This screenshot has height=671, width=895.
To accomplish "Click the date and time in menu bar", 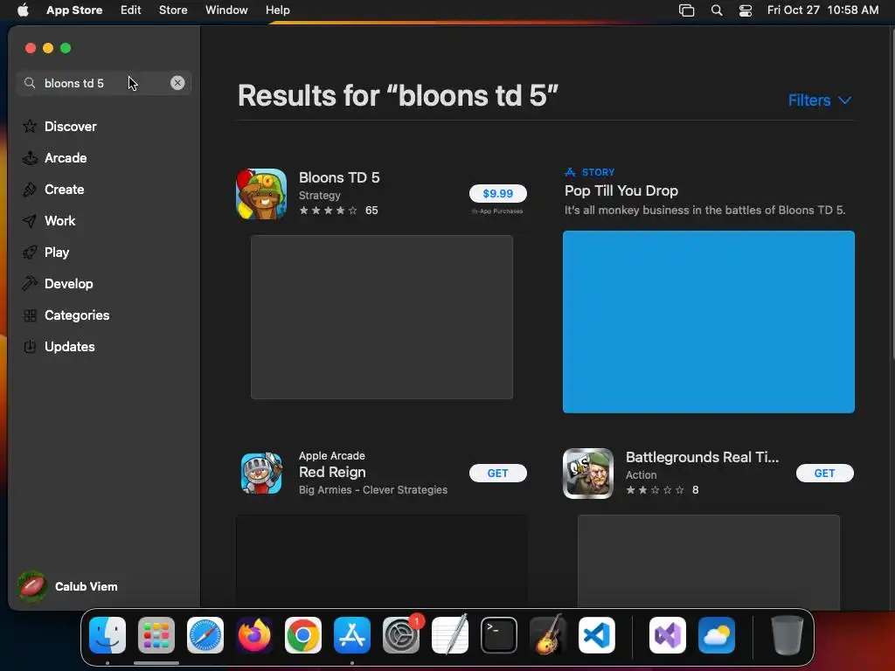I will point(822,10).
